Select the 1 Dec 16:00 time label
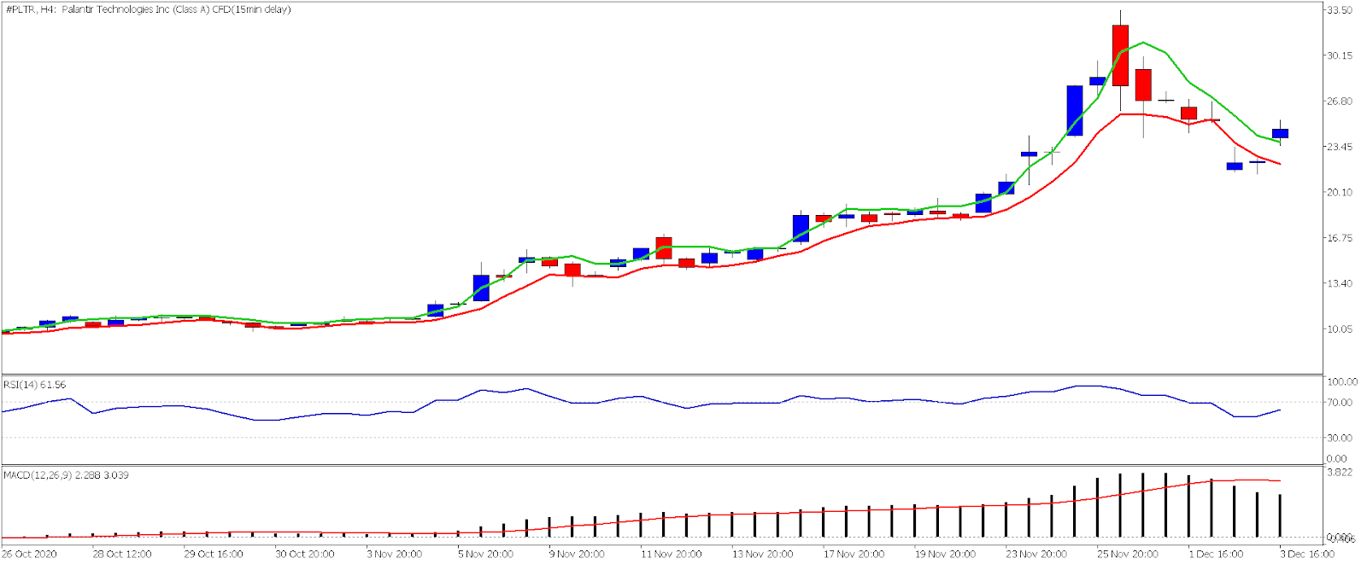Viewport: 1367px width, 564px height. 1216,554
